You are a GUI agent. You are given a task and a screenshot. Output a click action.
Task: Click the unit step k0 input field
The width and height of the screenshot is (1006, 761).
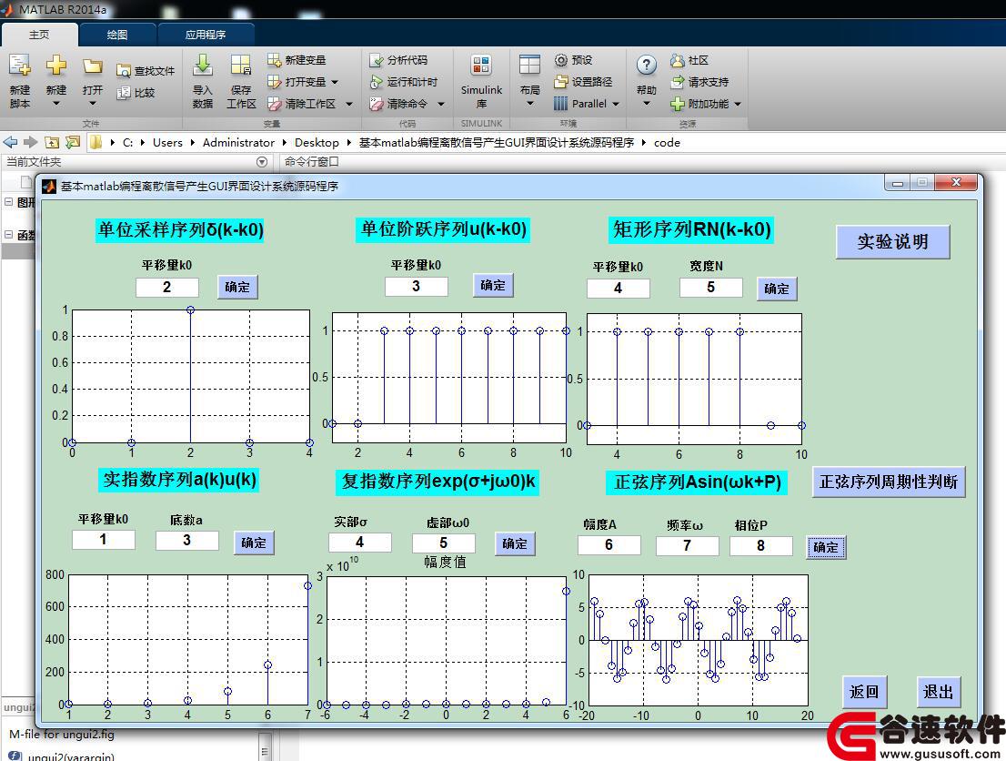(416, 287)
